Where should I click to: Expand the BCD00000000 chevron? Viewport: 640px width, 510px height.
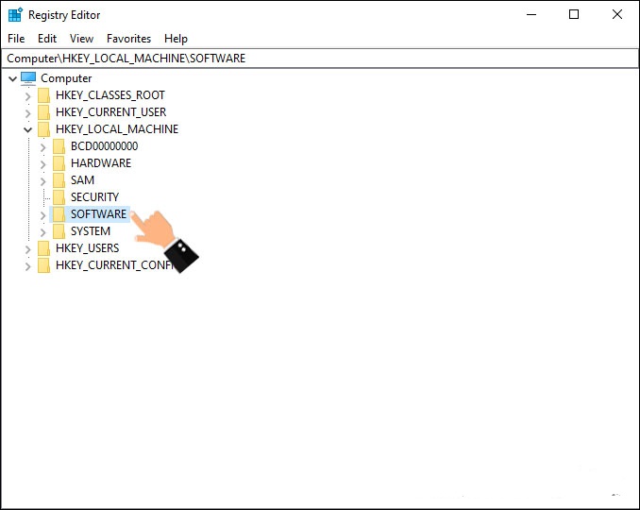click(x=42, y=147)
